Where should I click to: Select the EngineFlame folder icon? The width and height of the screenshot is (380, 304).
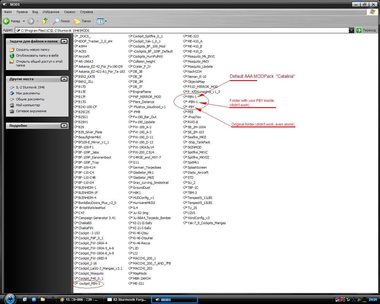(130, 92)
